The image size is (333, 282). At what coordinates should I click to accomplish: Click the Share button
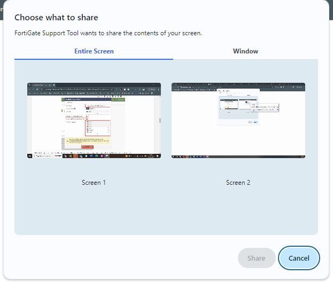257,258
